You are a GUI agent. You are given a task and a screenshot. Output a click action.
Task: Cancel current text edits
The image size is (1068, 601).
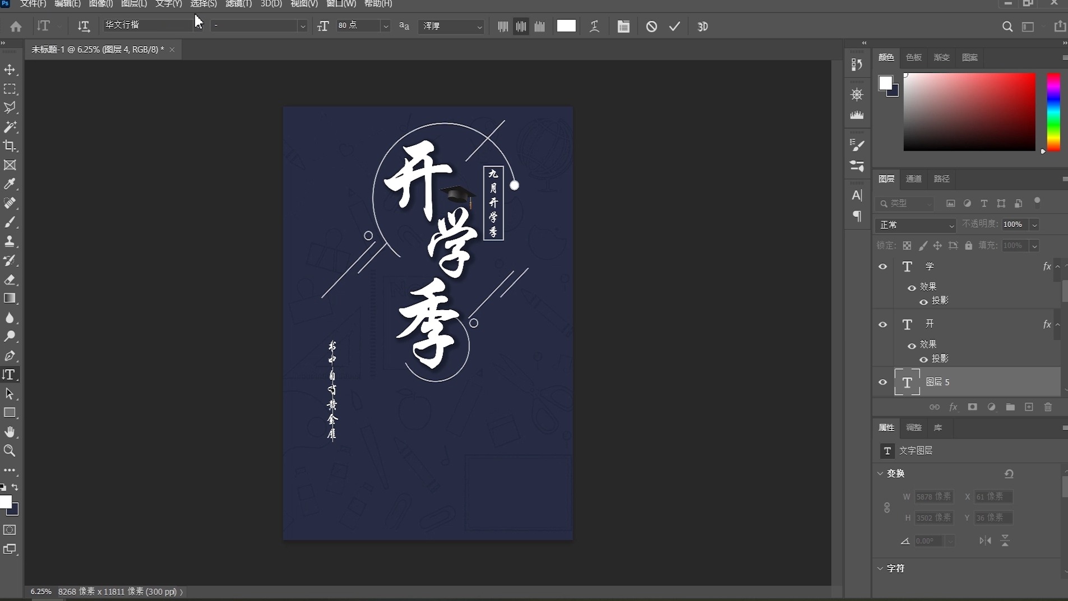pos(651,26)
